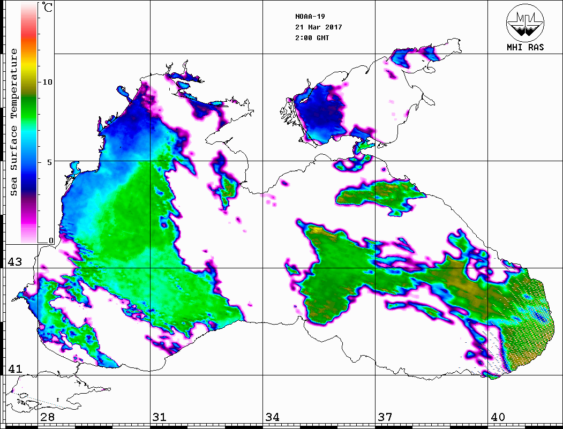This screenshot has width=563, height=429.
Task: Click longitude label 28
Action: pos(47,417)
